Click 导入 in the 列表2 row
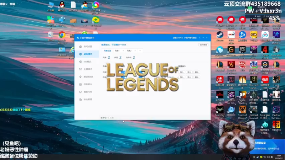285x160 pixels. 182,77
